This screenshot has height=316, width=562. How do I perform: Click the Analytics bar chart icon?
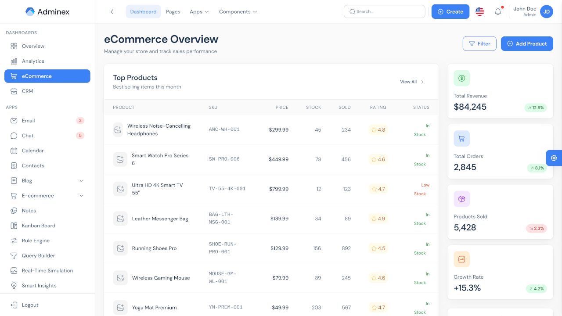pyautogui.click(x=14, y=61)
